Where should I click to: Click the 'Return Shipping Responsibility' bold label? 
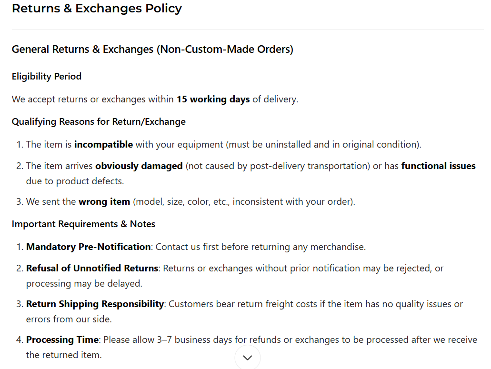[x=95, y=304]
